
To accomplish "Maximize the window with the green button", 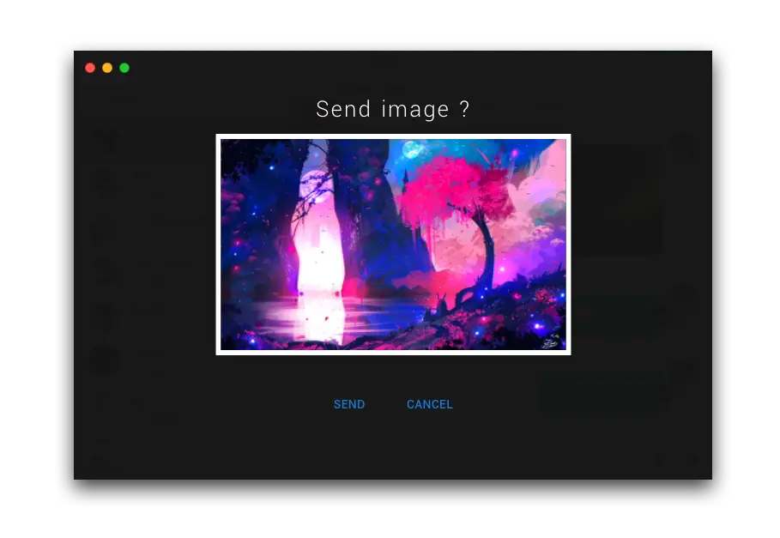I will point(124,68).
